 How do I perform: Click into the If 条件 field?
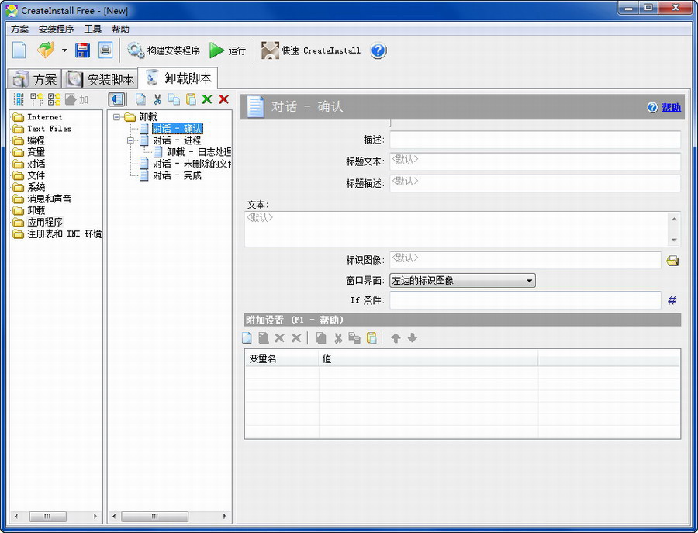(x=525, y=300)
